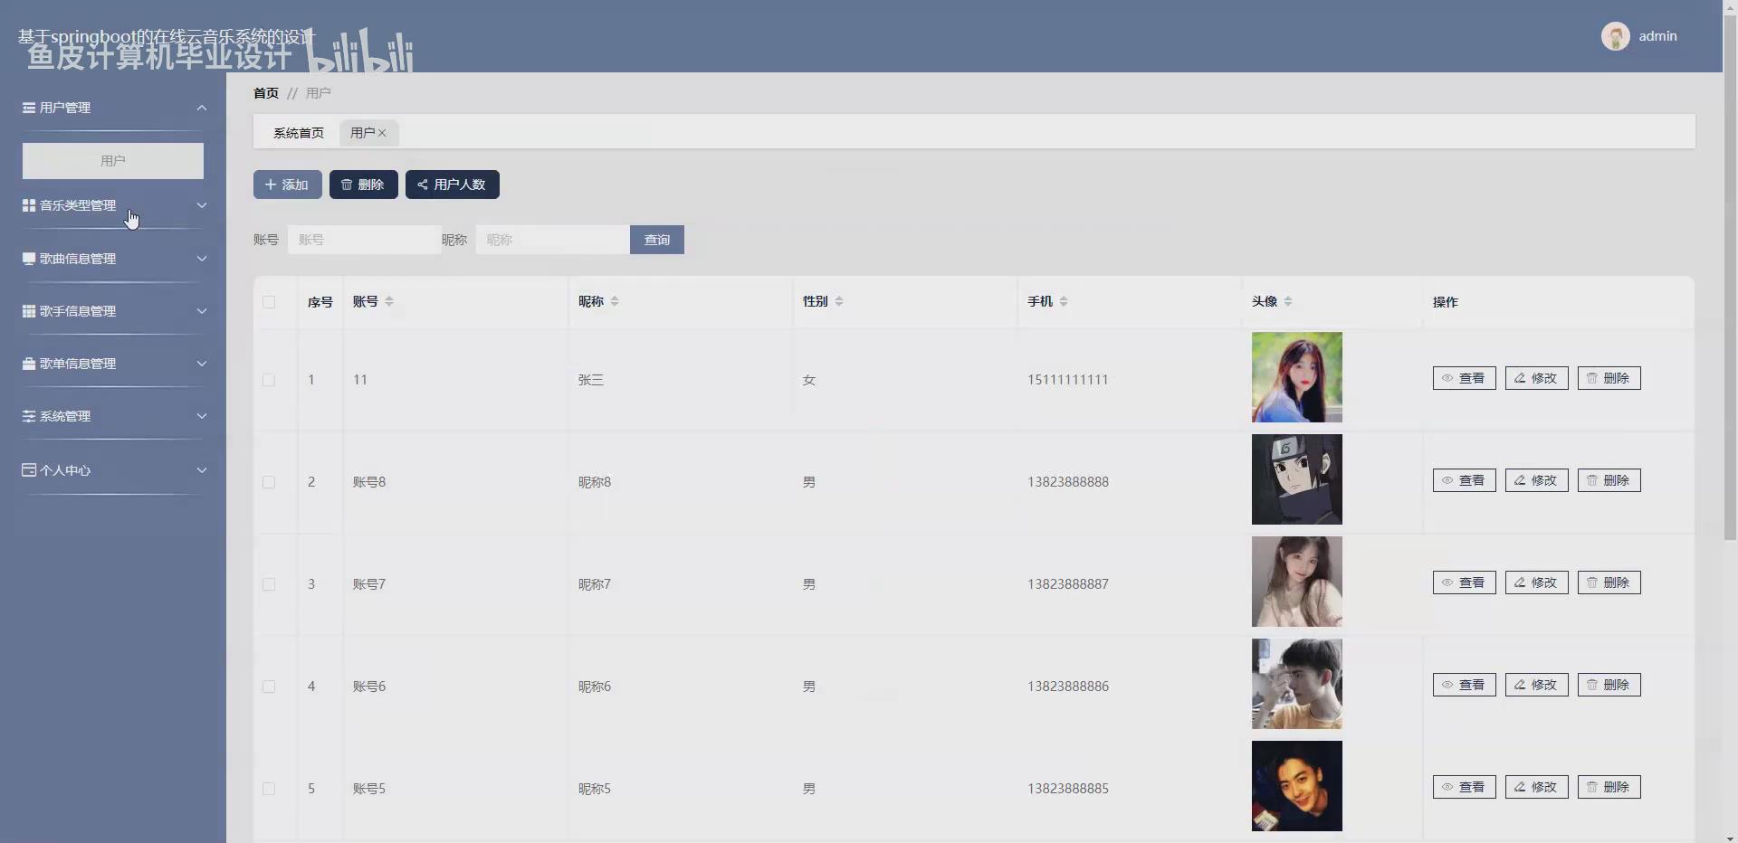Check the checkbox for row 账号7
1738x843 pixels.
(269, 584)
